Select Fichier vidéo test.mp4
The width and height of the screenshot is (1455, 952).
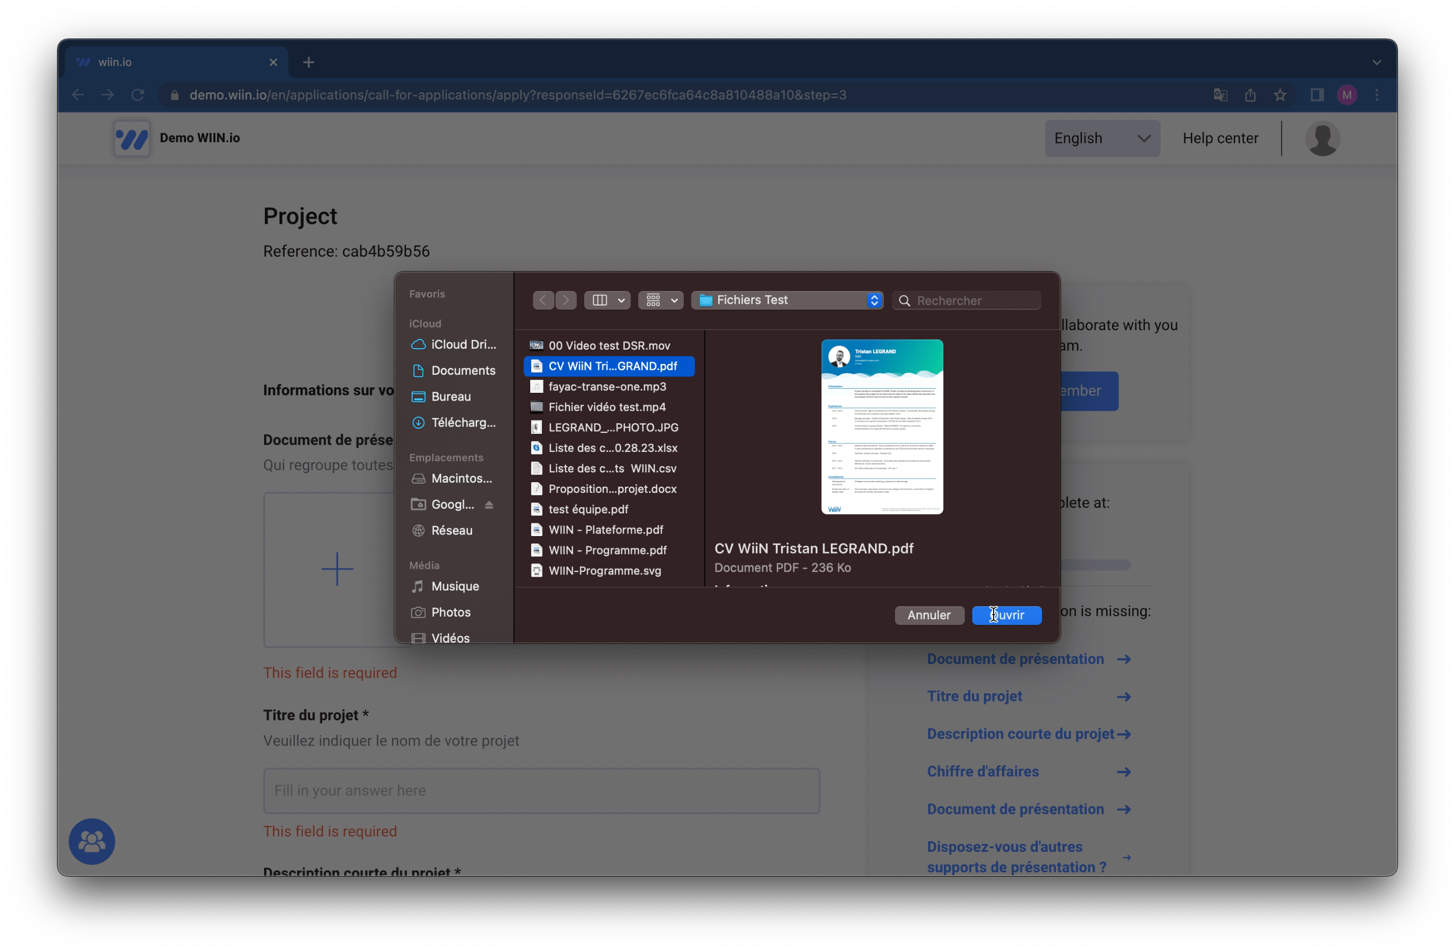pos(609,407)
